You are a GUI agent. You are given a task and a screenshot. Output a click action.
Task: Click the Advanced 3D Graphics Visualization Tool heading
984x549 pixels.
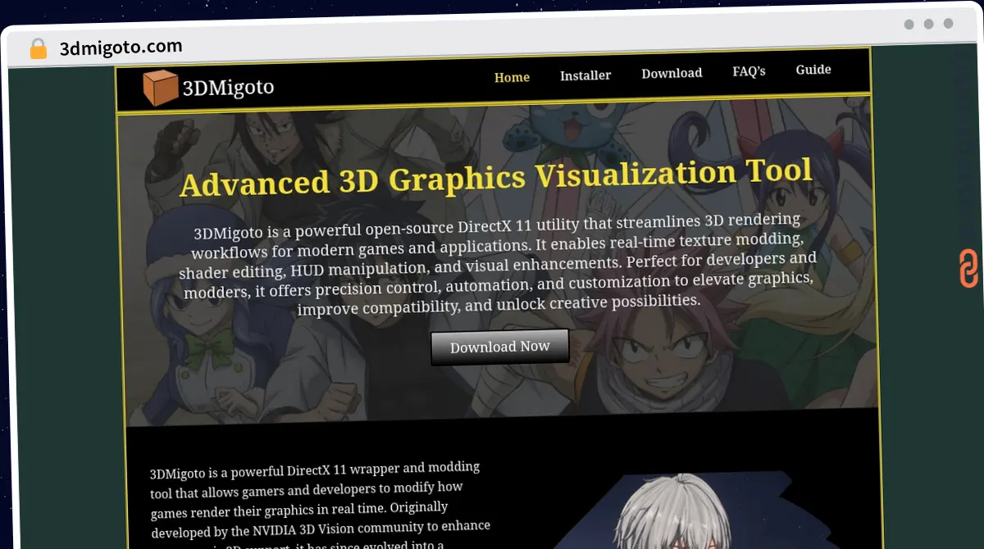point(496,177)
